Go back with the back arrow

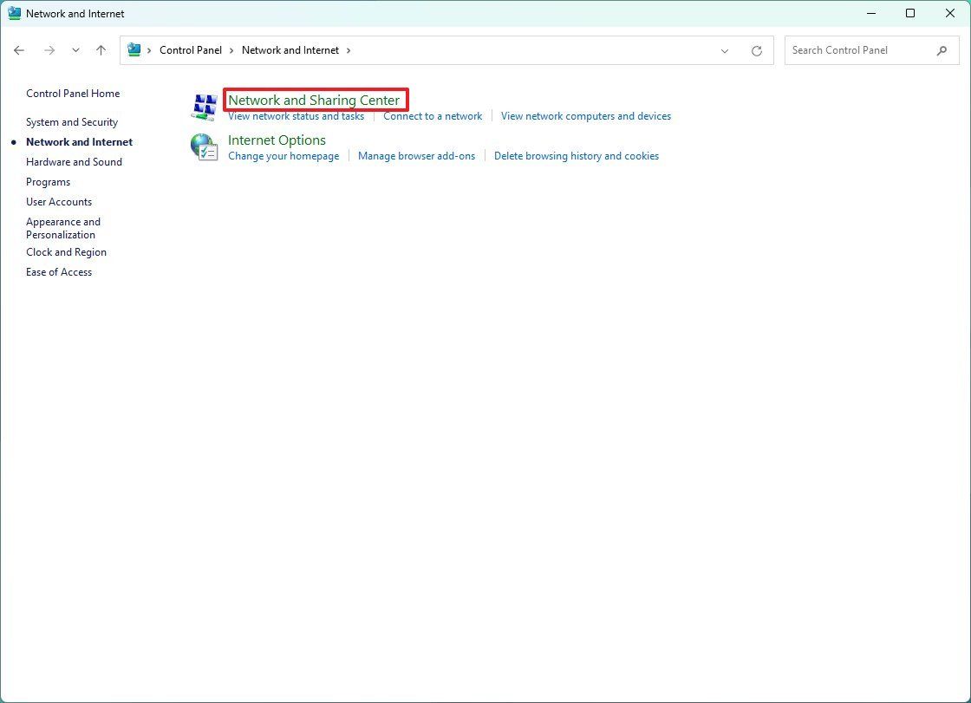pos(19,50)
